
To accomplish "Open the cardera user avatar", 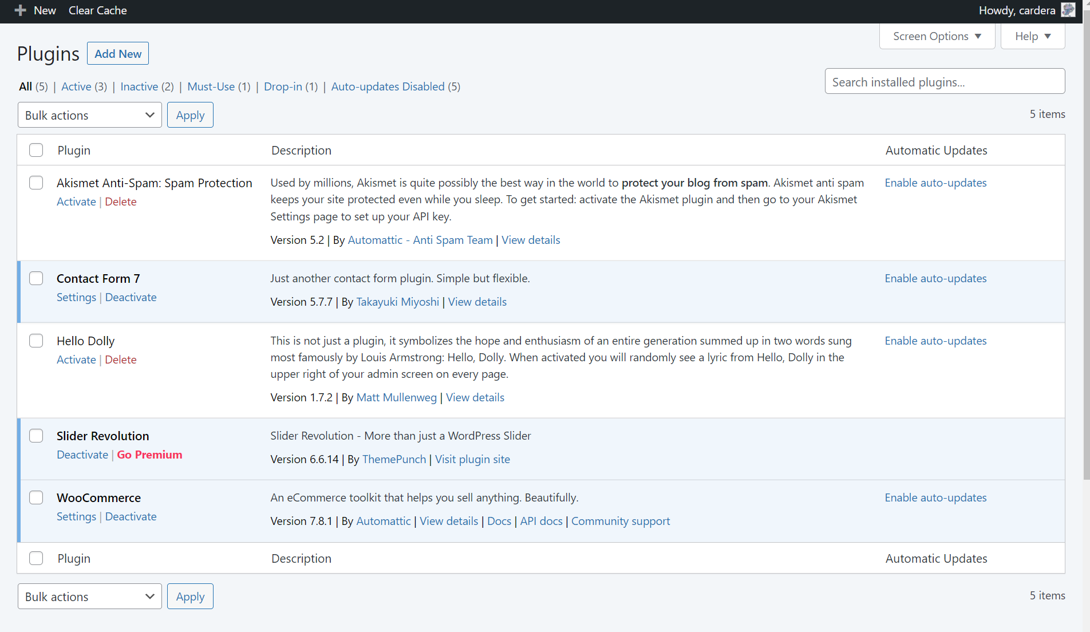I will 1068,10.
